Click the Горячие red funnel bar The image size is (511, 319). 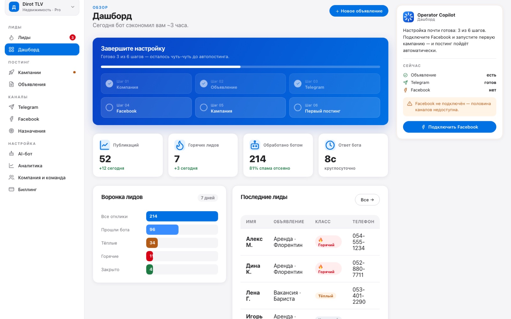pos(149,256)
